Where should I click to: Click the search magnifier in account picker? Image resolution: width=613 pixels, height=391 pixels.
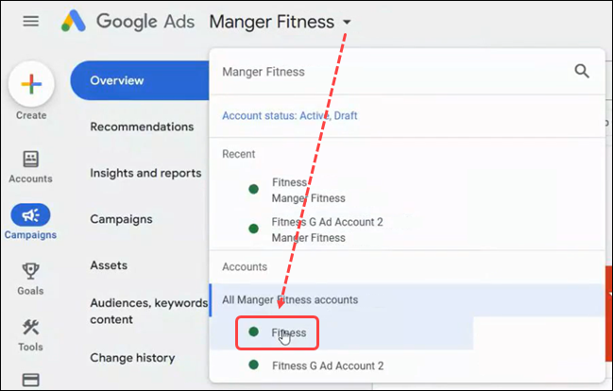[582, 72]
